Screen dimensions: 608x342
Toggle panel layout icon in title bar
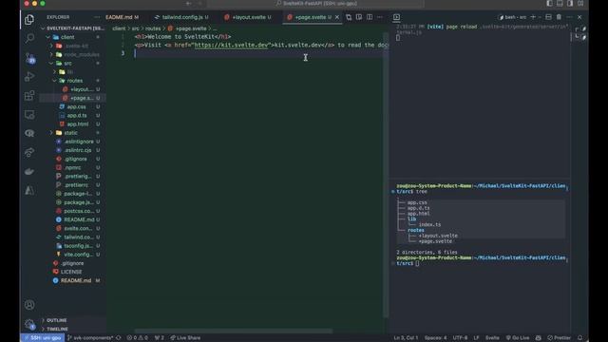(560, 4)
